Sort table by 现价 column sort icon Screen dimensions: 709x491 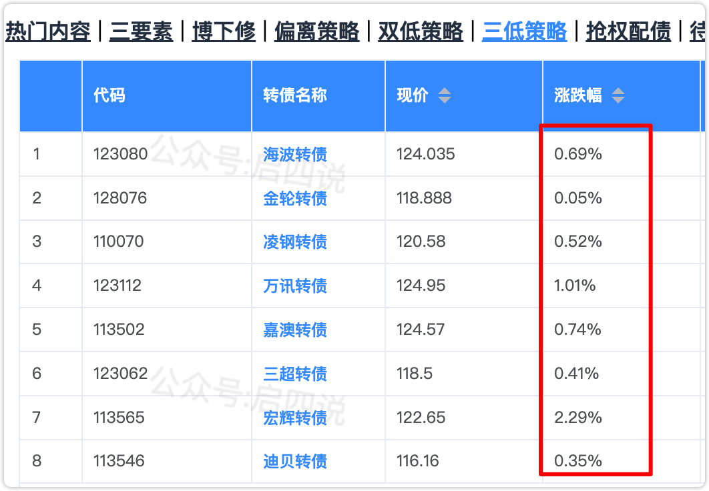coord(444,96)
